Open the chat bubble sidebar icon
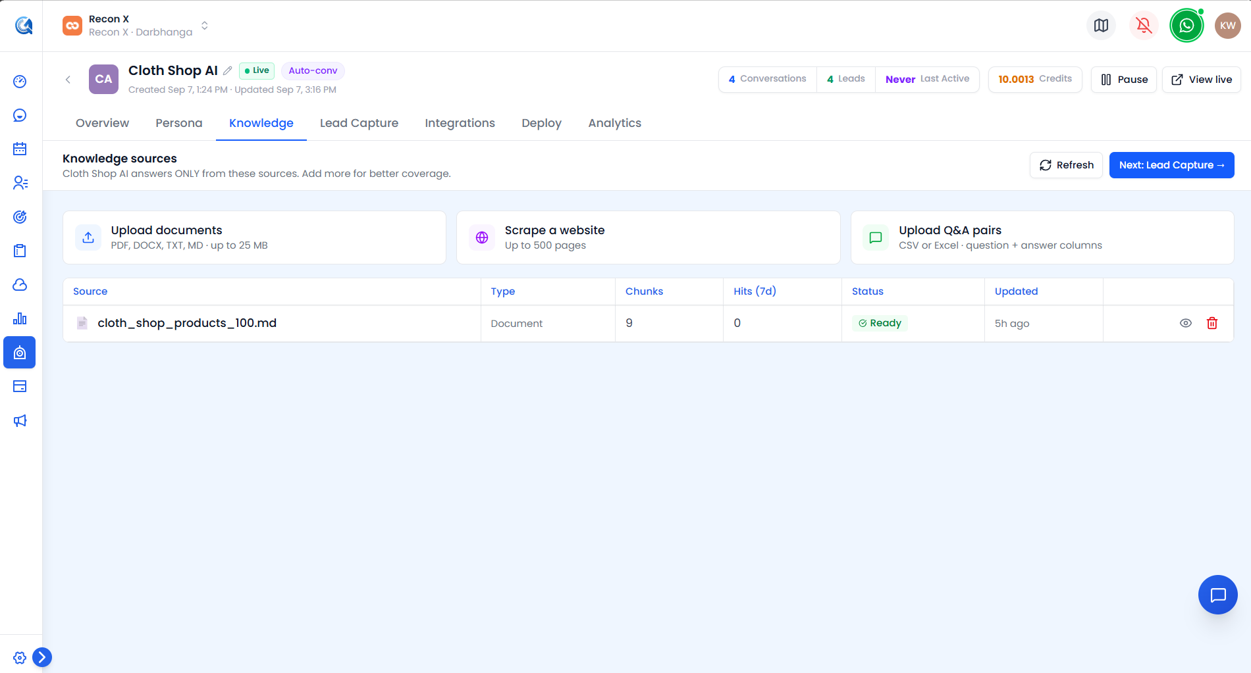The width and height of the screenshot is (1251, 673). [x=20, y=115]
